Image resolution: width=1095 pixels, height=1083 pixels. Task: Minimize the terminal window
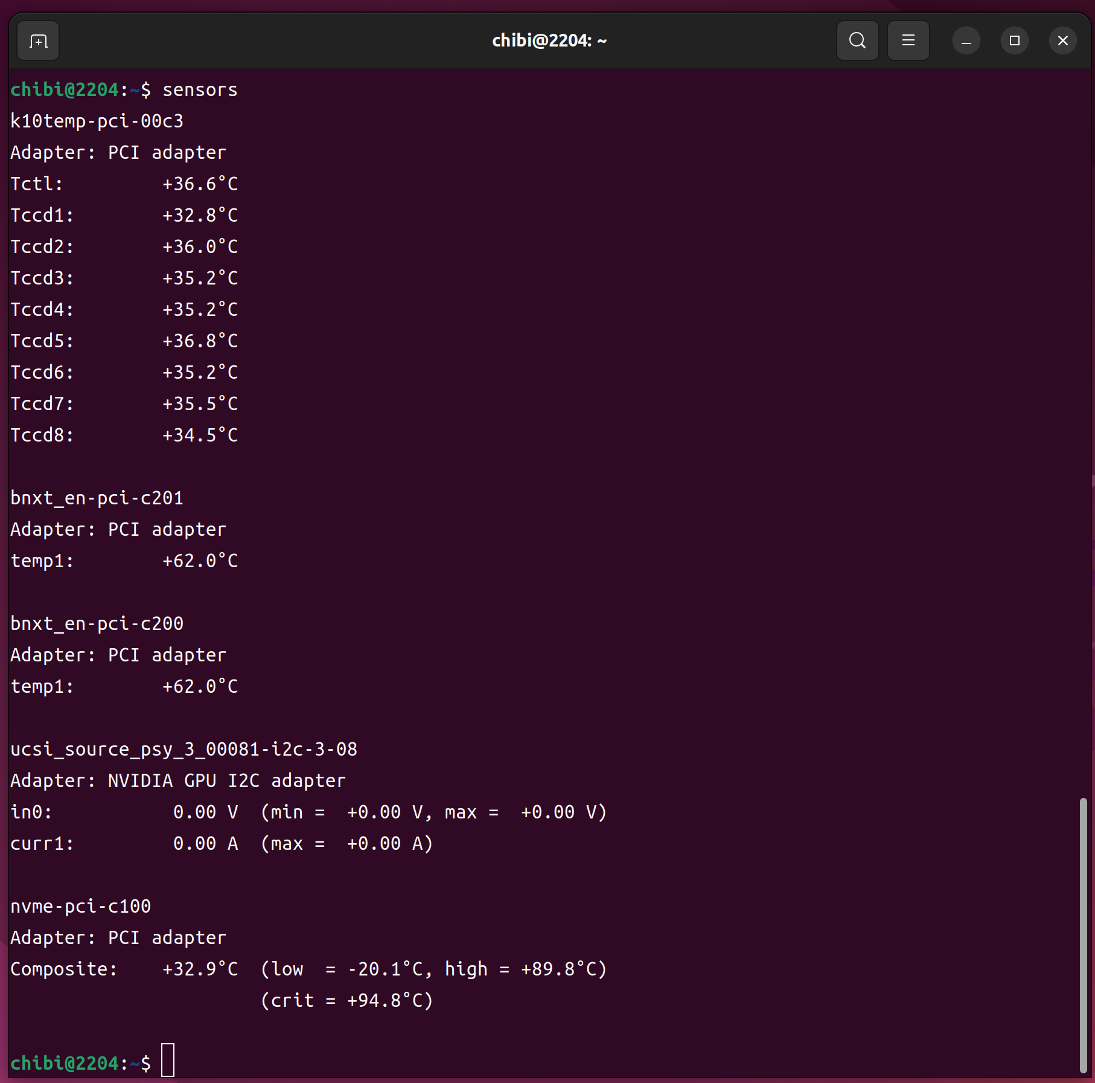(966, 41)
